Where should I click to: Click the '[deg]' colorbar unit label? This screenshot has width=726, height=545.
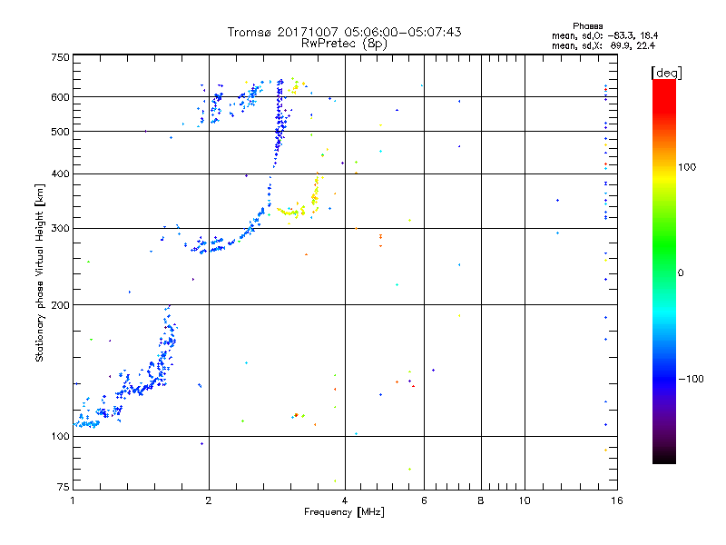point(666,73)
